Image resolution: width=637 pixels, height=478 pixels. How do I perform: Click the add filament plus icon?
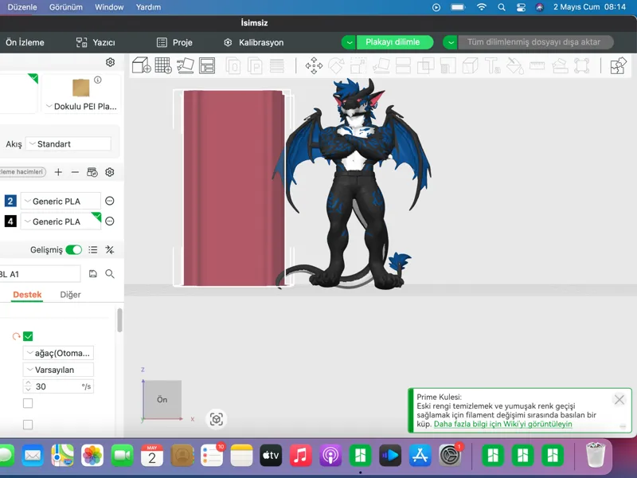pos(58,172)
